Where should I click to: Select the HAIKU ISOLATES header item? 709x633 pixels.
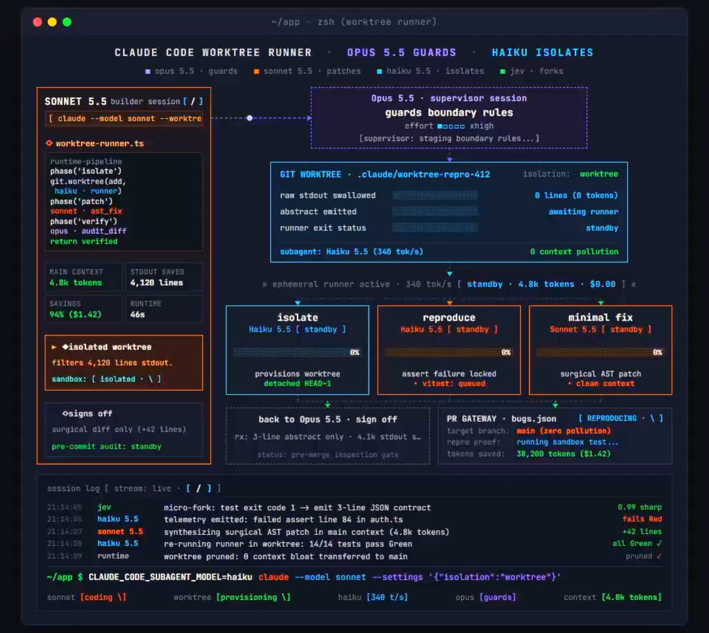(x=542, y=53)
